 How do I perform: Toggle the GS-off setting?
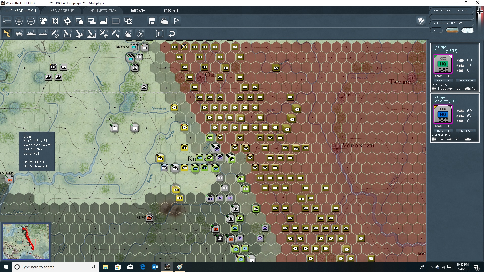tap(171, 11)
